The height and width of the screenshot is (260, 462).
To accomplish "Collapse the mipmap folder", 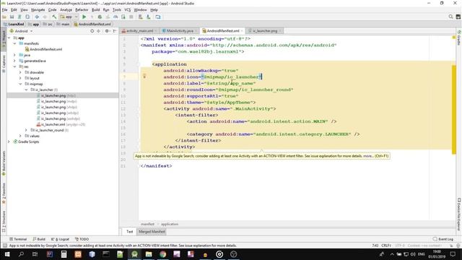I will pyautogui.click(x=20, y=84).
